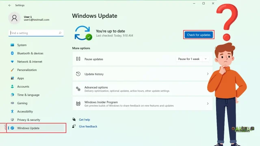Open Windows Insider Program
260x146 pixels.
tap(142, 104)
